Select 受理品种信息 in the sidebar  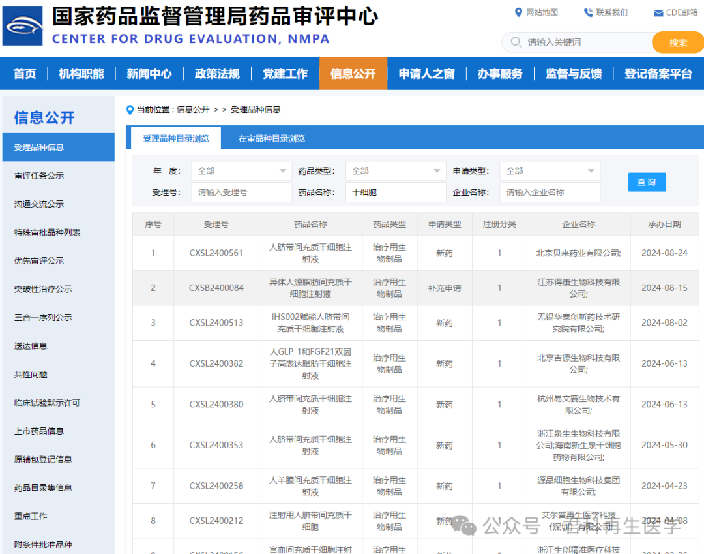[x=59, y=147]
